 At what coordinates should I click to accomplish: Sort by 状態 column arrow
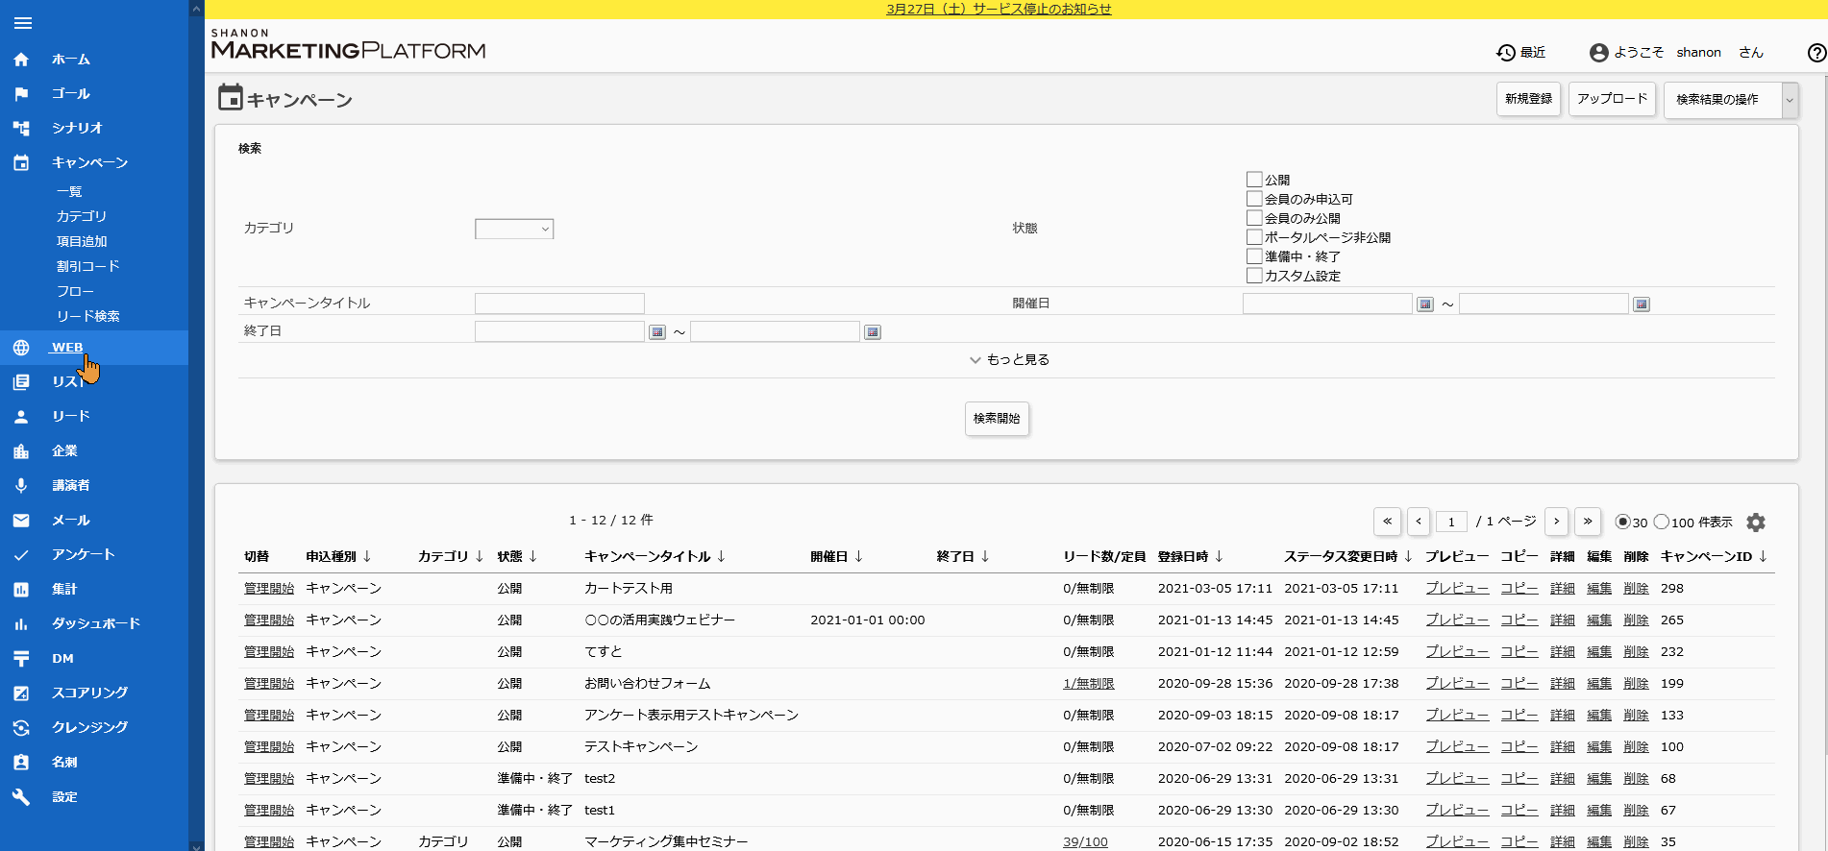coord(533,557)
